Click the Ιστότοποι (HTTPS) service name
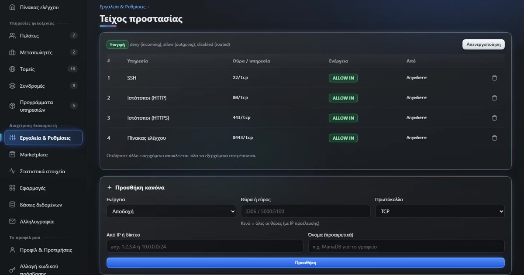Viewport: 524px width, 275px height. coord(148,118)
